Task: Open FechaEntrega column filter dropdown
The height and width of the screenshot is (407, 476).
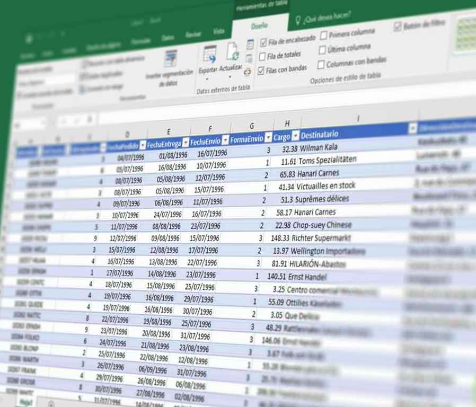Action: point(186,143)
